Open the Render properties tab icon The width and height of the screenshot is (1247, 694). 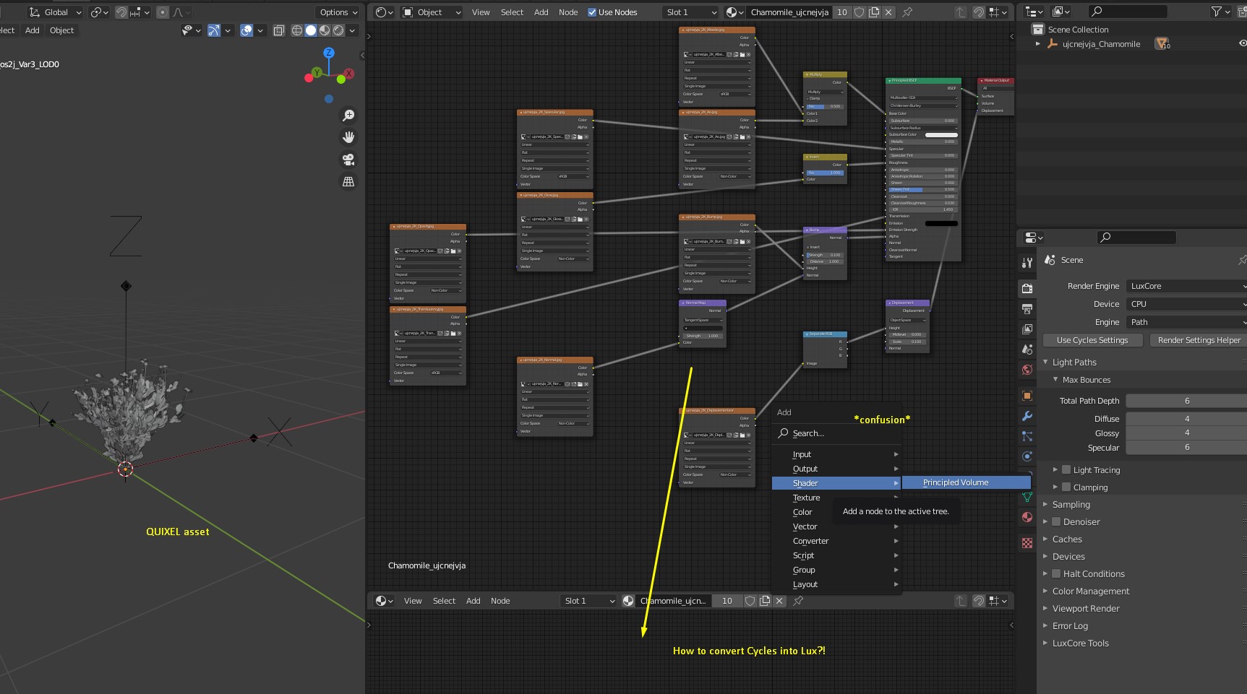(1027, 289)
